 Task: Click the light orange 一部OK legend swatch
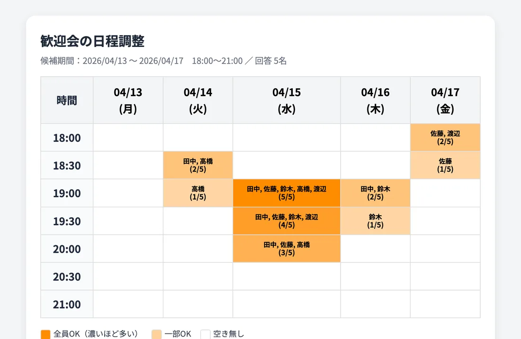point(156,334)
